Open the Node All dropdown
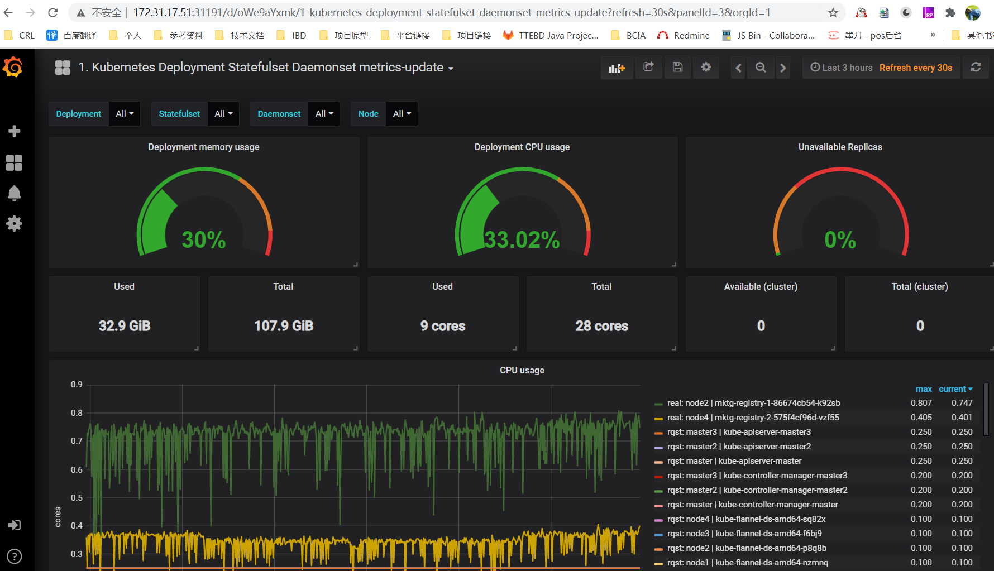The height and width of the screenshot is (571, 994). [x=402, y=113]
